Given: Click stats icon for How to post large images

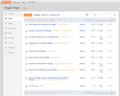Looking at the screenshot, I should tap(101, 78).
